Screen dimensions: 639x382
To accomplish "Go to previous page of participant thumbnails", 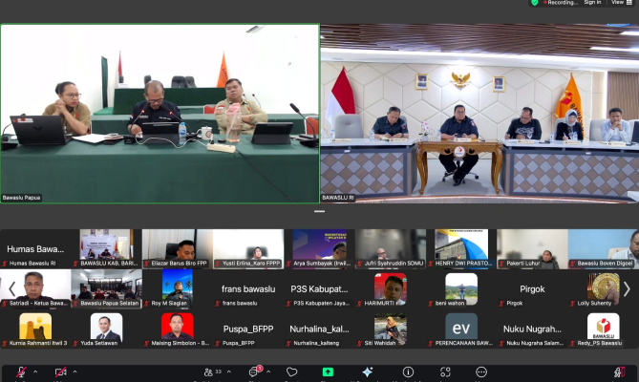I will tap(11, 288).
